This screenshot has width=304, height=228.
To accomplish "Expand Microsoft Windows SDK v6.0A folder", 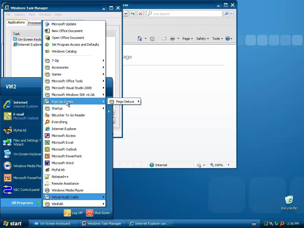I will pos(74,95).
